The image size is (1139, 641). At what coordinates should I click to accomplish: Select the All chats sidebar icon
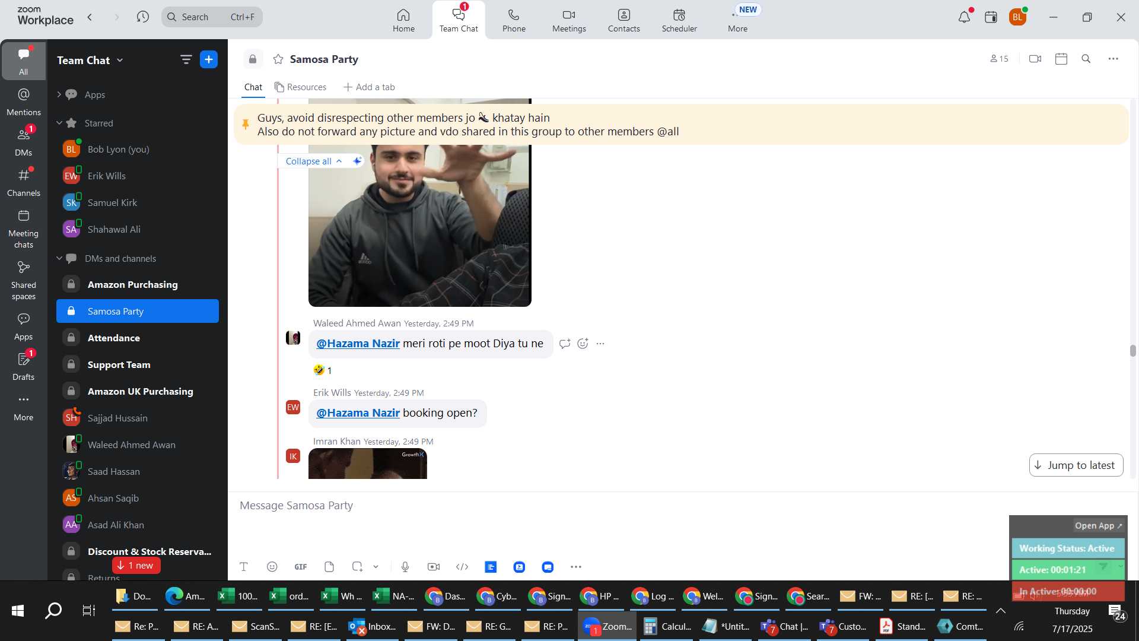pos(23,61)
